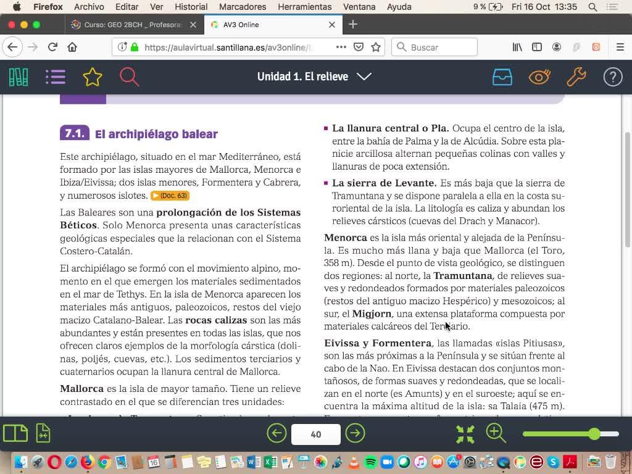Toggle fit-to-screen collapse arrows icon
This screenshot has width=632, height=474.
(x=465, y=434)
